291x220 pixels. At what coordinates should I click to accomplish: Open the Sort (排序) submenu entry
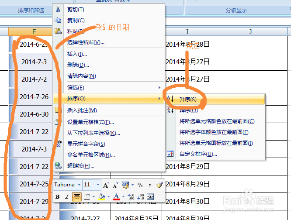tap(109, 99)
